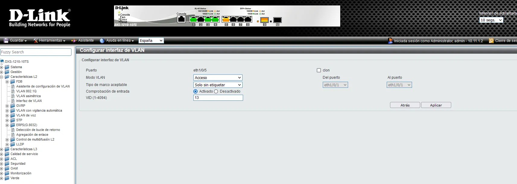Expand the STP tree node
Image resolution: width=517 pixels, height=184 pixels.
7,120
